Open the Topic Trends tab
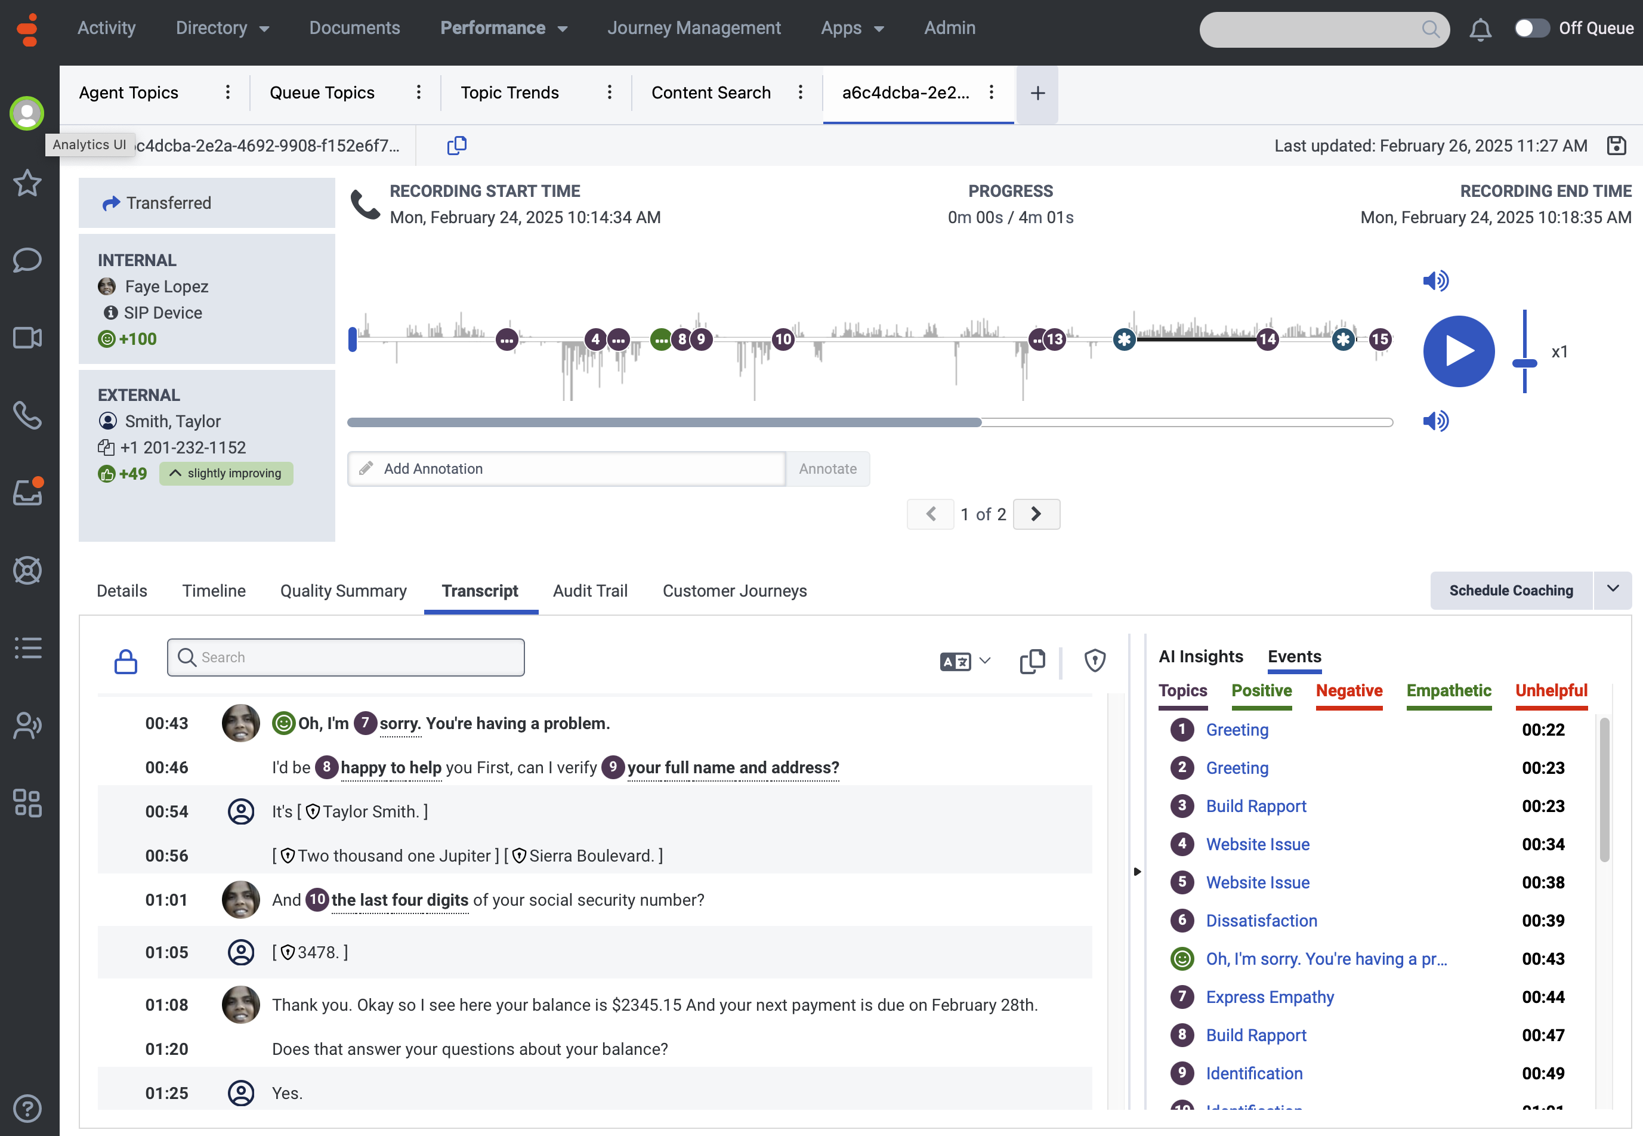This screenshot has width=1643, height=1136. click(509, 93)
